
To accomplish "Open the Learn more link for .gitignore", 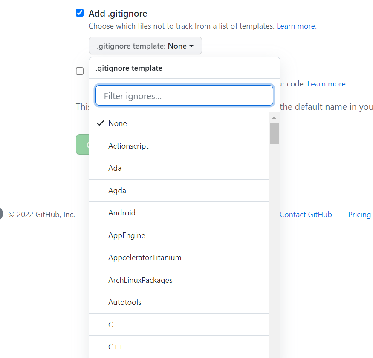I will (296, 26).
